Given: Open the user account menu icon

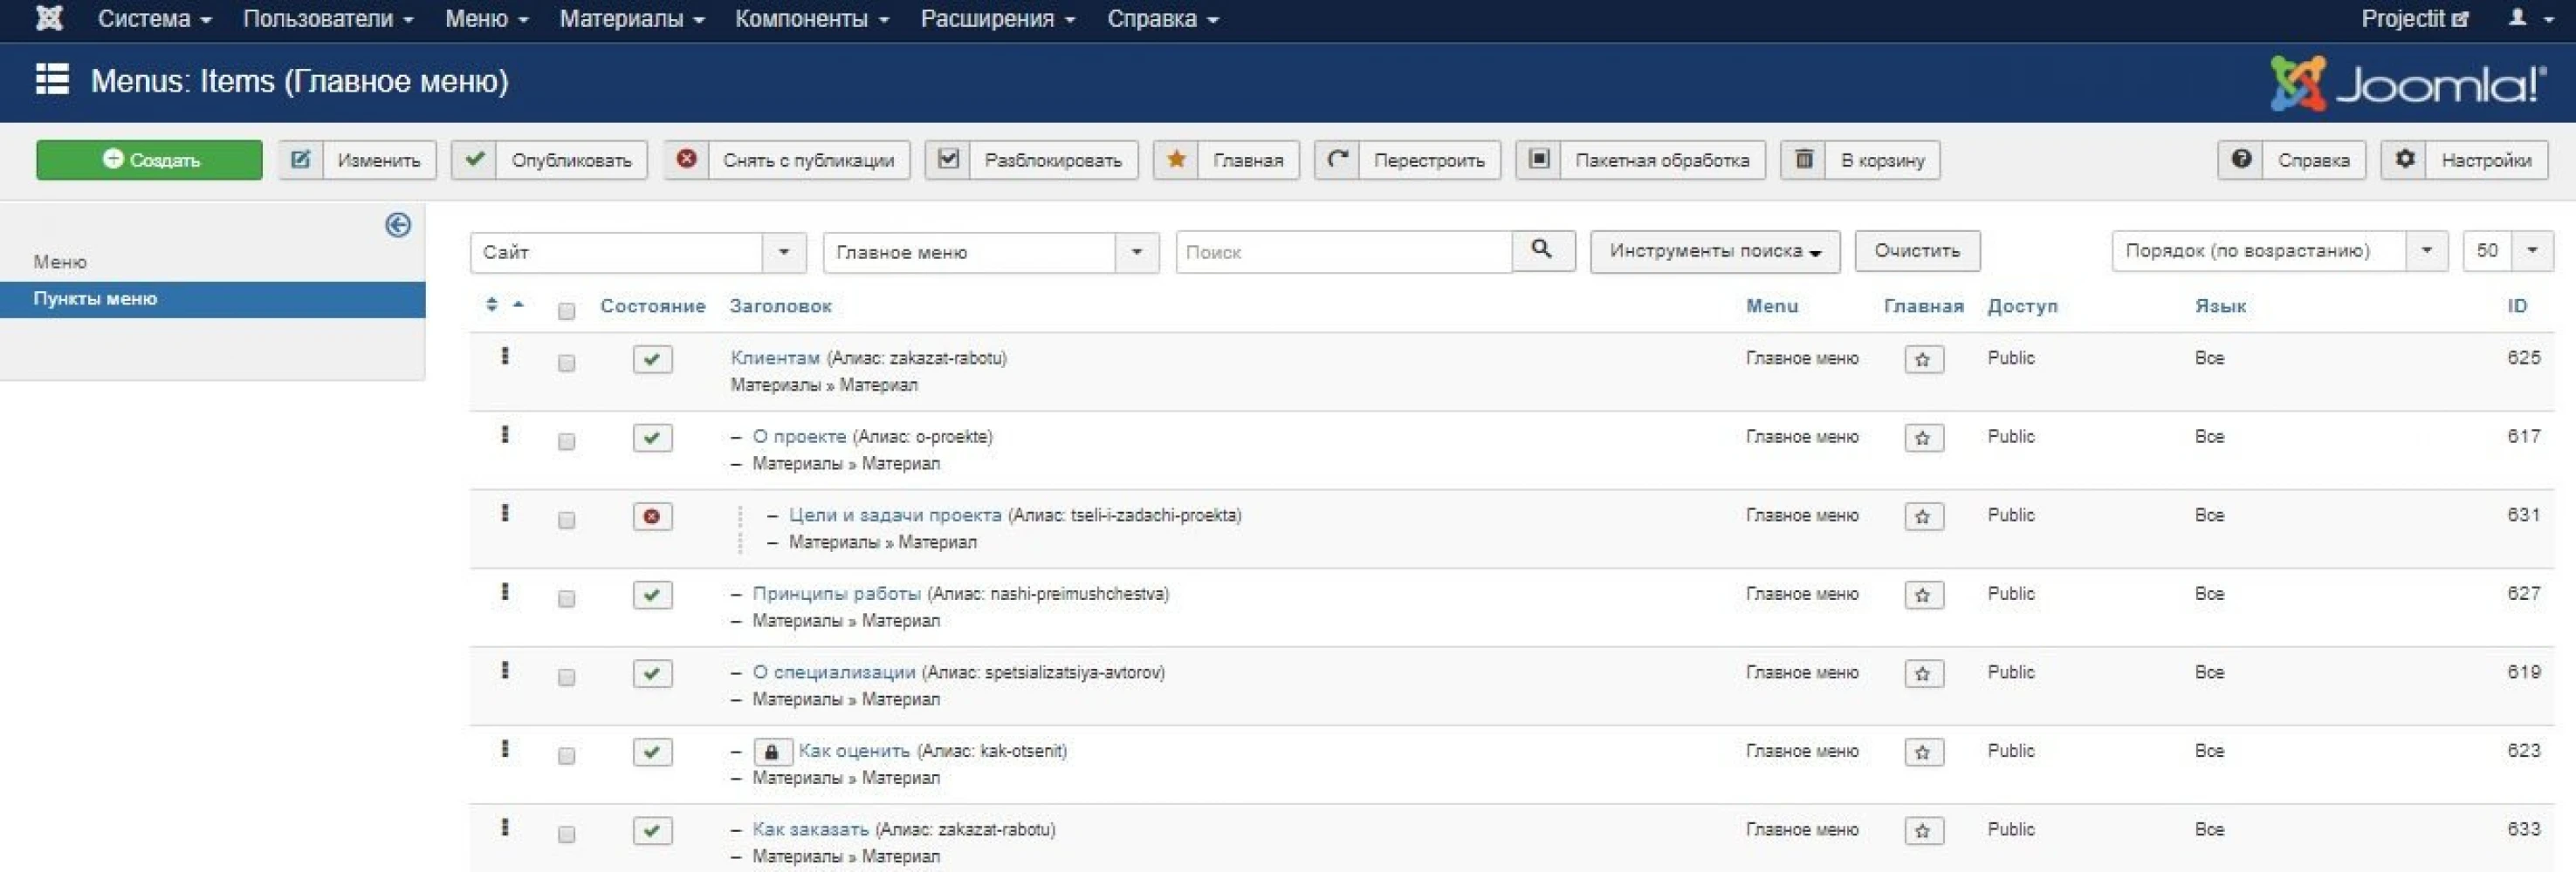Looking at the screenshot, I should click(2531, 18).
